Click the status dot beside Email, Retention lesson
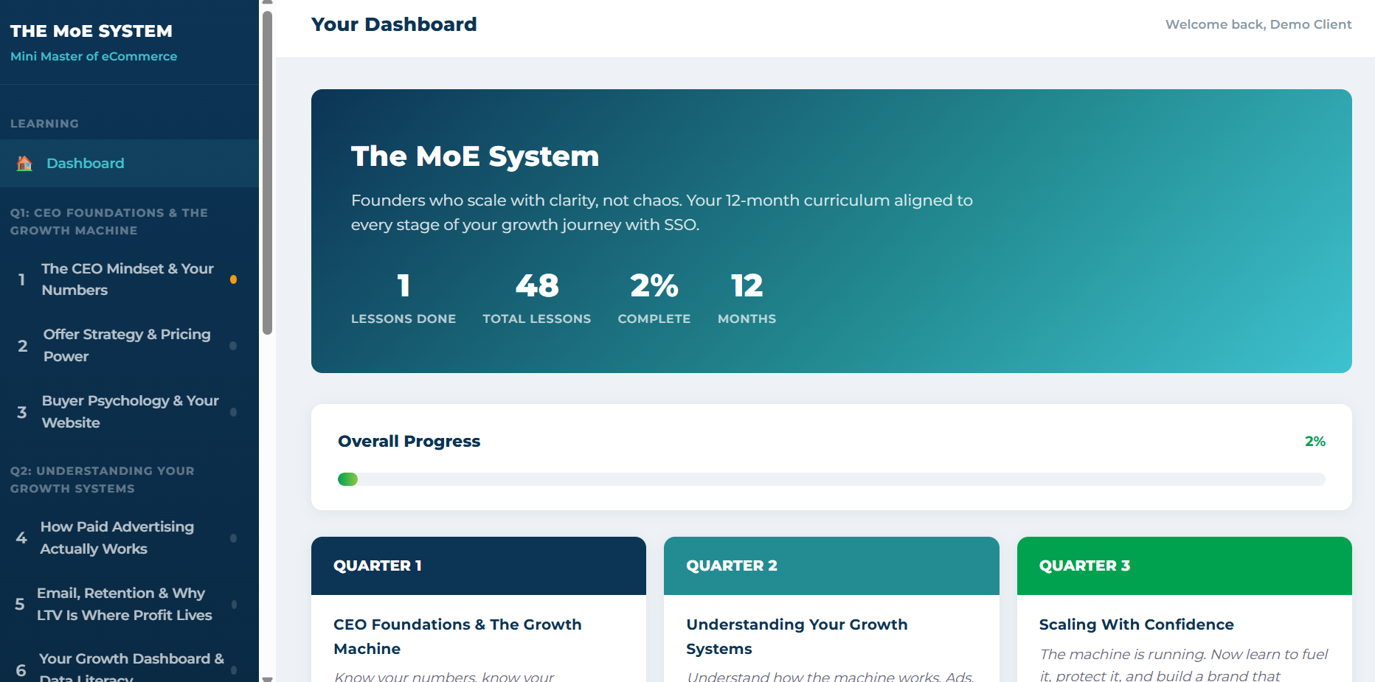This screenshot has height=682, width=1375. click(x=234, y=605)
